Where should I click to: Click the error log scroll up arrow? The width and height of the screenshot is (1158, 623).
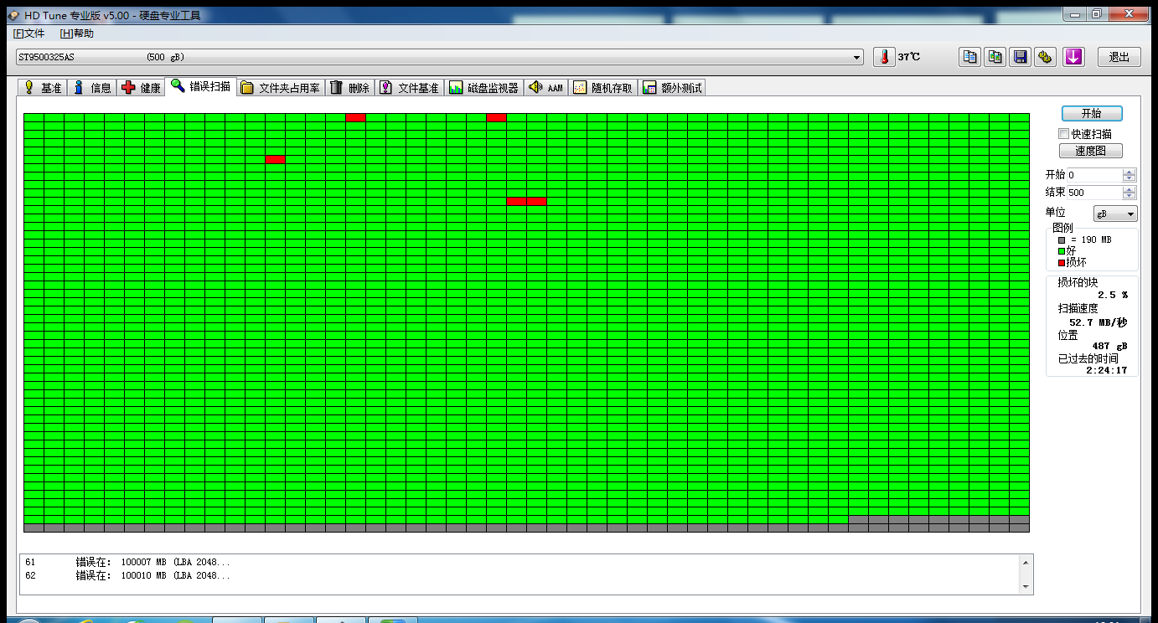[1026, 562]
